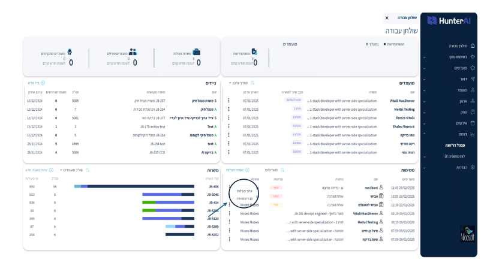Open the תאריך עדכון sort dropdown in candidates panel

pyautogui.click(x=238, y=83)
